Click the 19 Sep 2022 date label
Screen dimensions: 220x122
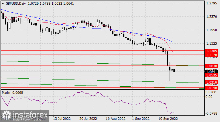click(168, 119)
